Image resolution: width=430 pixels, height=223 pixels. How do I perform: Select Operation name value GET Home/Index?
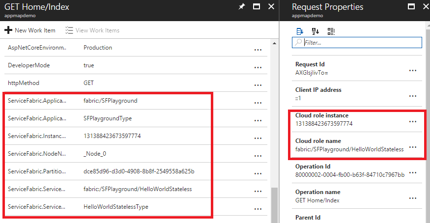pyautogui.click(x=317, y=200)
